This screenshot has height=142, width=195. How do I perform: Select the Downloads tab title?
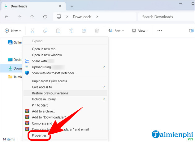19,6
